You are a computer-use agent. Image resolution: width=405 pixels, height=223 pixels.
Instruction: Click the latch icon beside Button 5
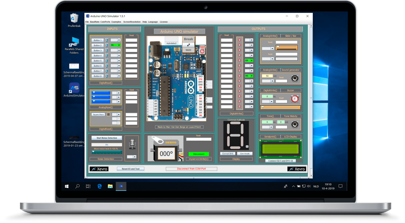(x=107, y=61)
